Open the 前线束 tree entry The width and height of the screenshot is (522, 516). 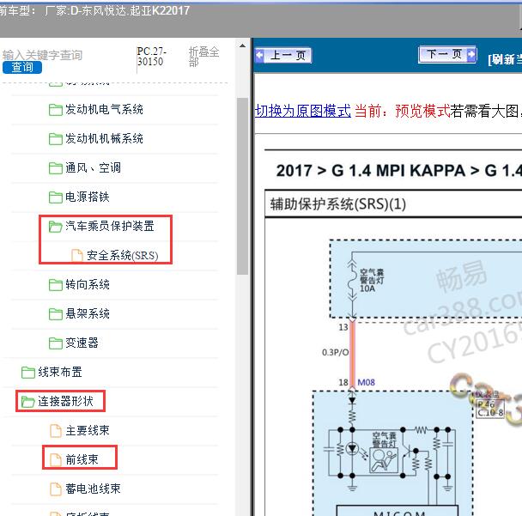coord(82,459)
